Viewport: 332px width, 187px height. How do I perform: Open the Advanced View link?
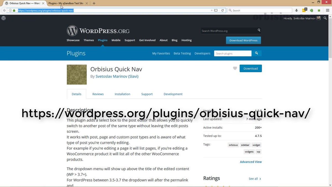[251, 162]
